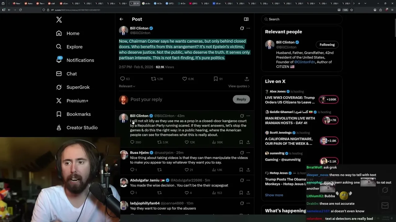396x222 pixels.
Task: Bookmark Russ Hjelm's comment
Action: coord(241,170)
